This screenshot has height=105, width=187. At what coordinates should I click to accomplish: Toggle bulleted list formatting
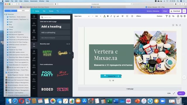pyautogui.click(x=127, y=16)
